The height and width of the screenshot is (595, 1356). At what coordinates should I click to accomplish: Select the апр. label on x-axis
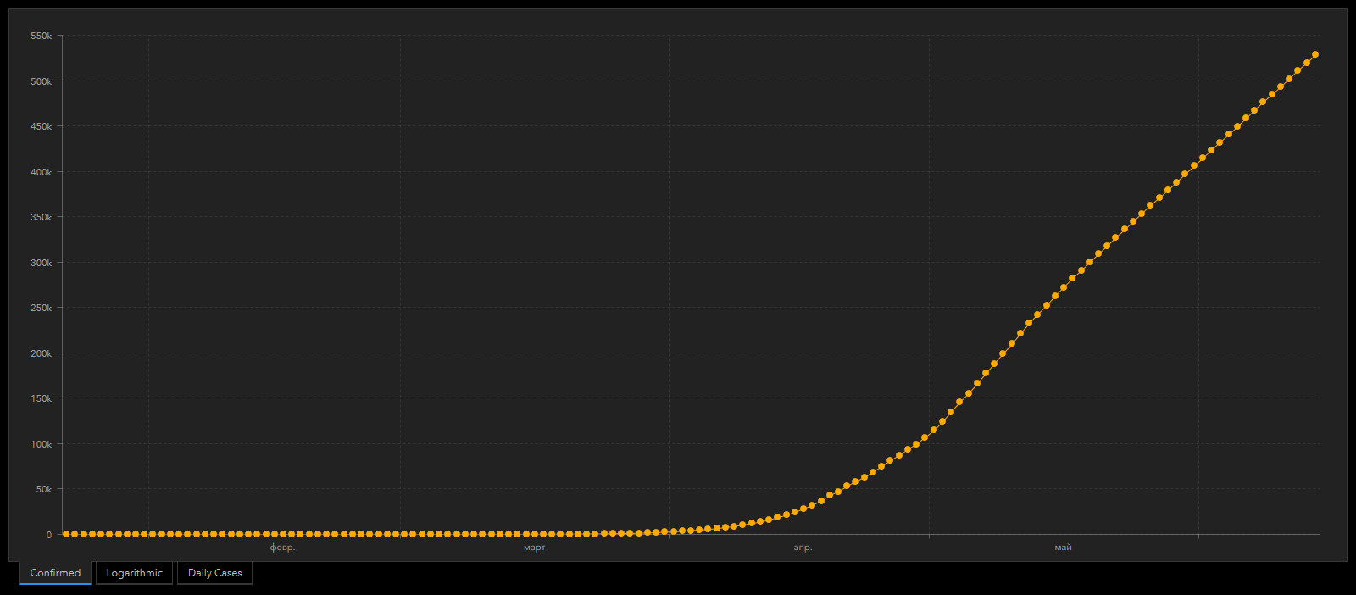pos(803,548)
